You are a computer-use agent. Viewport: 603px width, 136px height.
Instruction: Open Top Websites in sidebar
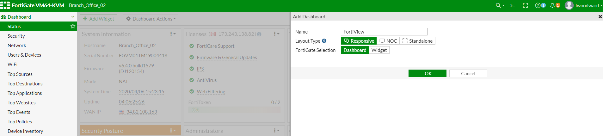coord(38,102)
